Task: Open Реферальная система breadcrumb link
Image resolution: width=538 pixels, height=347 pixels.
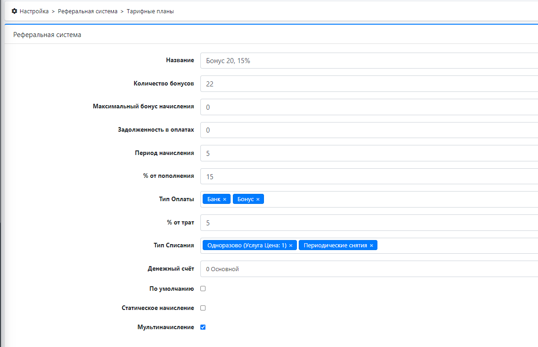Action: click(x=87, y=11)
